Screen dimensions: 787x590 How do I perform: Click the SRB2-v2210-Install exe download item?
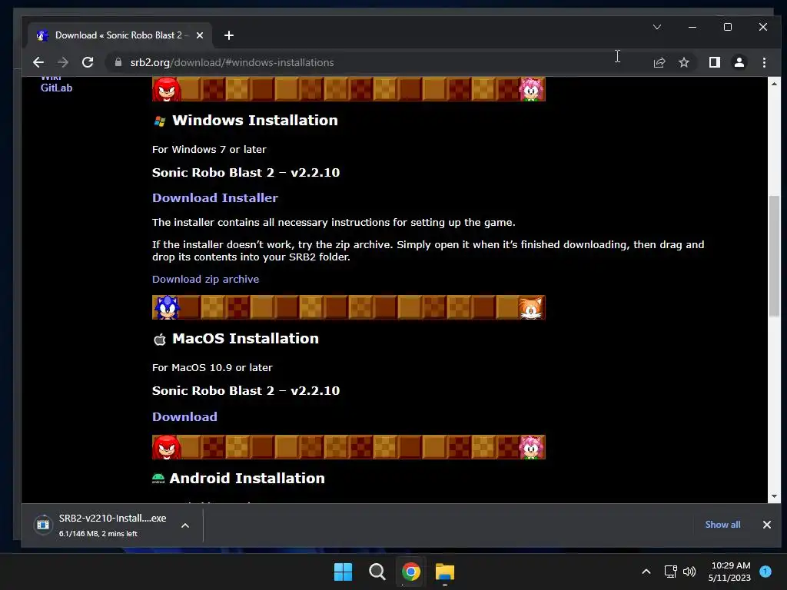click(x=112, y=525)
